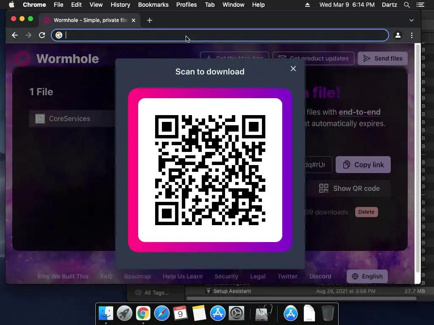
Task: Close the Scan to download dialog
Action: click(293, 69)
